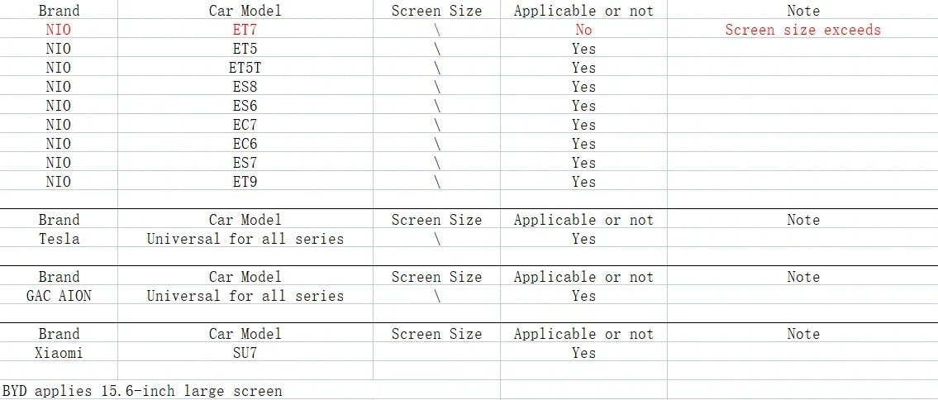The height and width of the screenshot is (400, 938).
Task: Select the EC7 car model cell
Action: coord(245,125)
